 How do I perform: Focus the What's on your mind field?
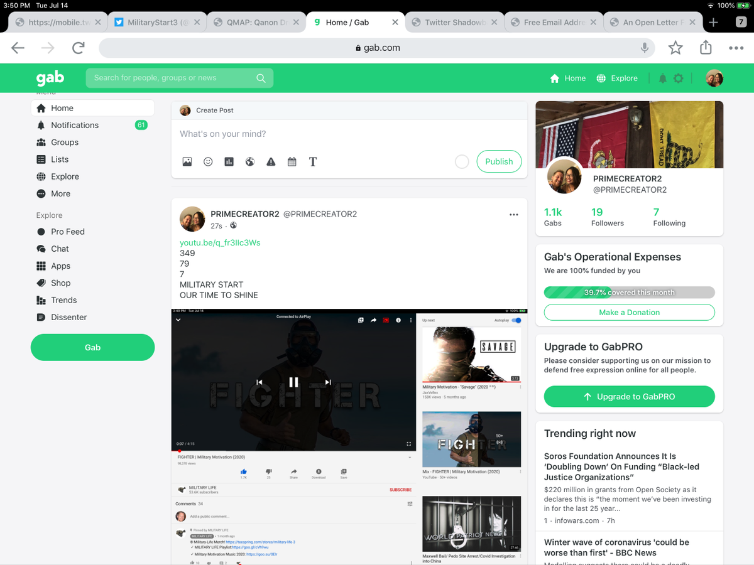click(349, 134)
